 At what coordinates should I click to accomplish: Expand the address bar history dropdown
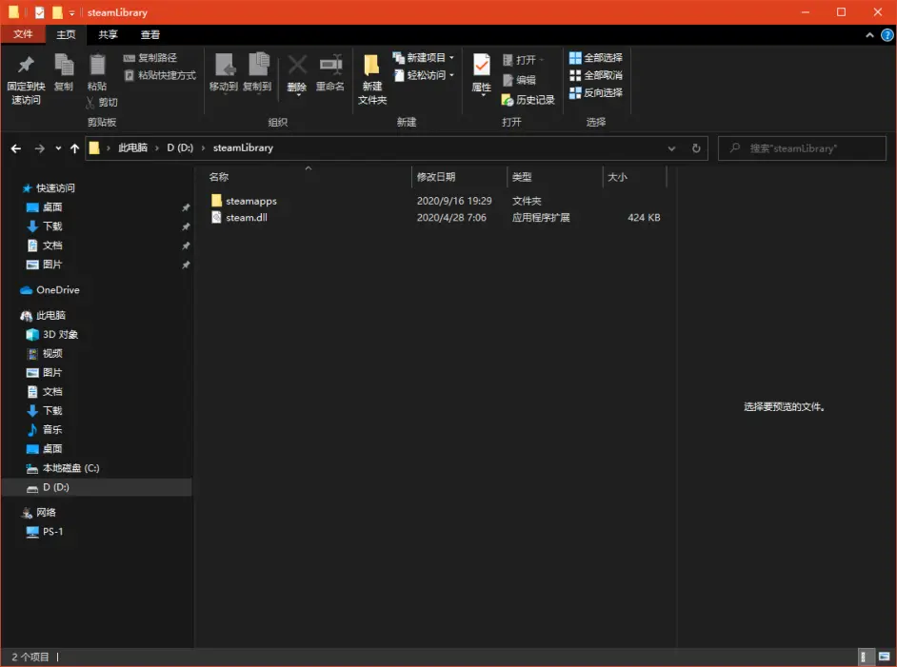tap(671, 148)
